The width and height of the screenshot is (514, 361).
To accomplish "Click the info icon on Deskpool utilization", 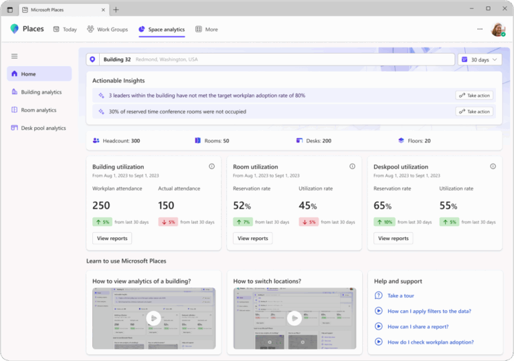I will pyautogui.click(x=493, y=166).
